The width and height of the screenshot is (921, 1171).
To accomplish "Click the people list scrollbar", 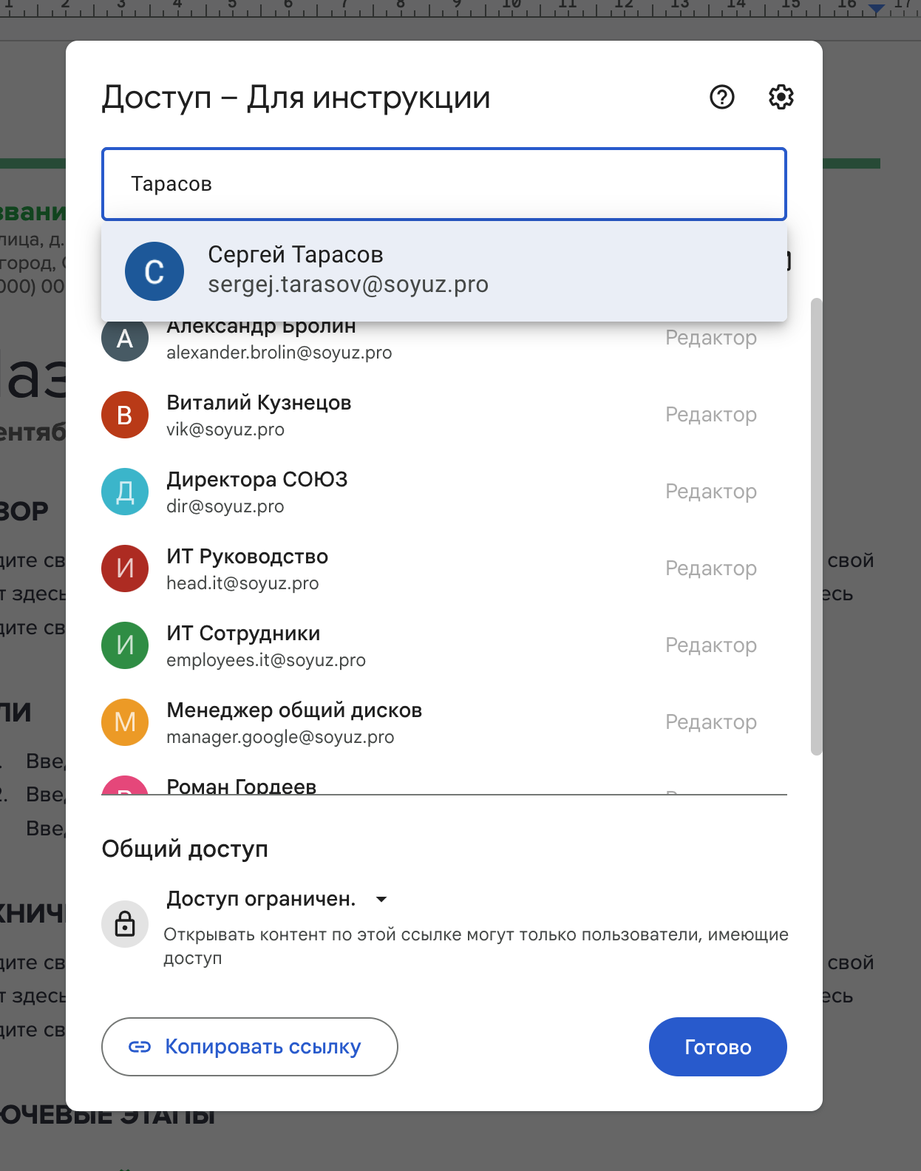I will 816,526.
